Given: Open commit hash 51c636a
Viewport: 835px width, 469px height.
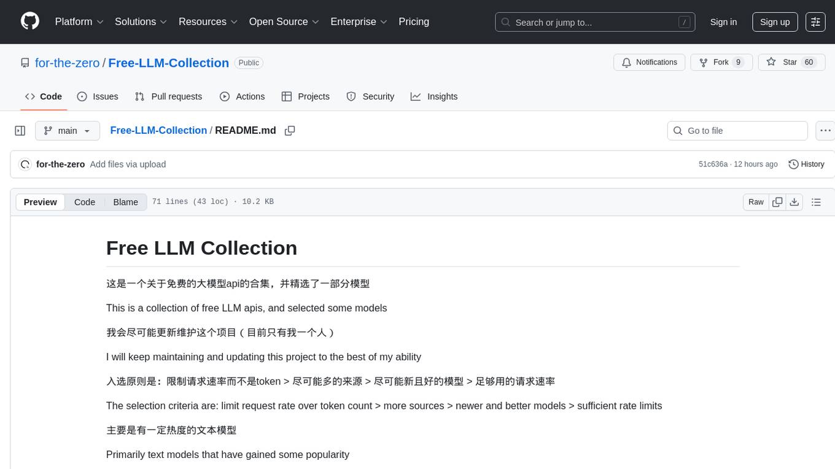Looking at the screenshot, I should 713,164.
